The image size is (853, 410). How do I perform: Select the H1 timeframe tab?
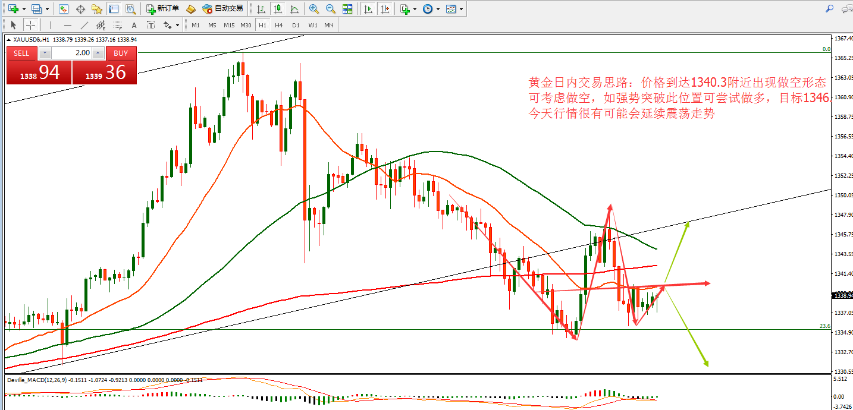point(262,25)
